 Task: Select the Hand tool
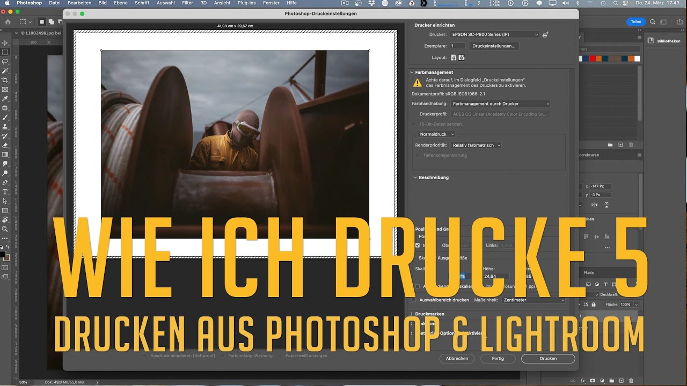pos(5,219)
